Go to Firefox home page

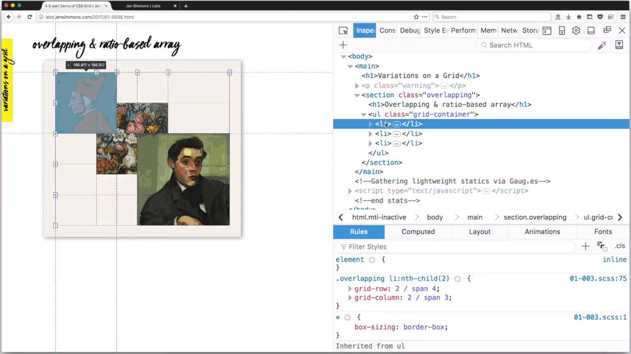click(579, 17)
